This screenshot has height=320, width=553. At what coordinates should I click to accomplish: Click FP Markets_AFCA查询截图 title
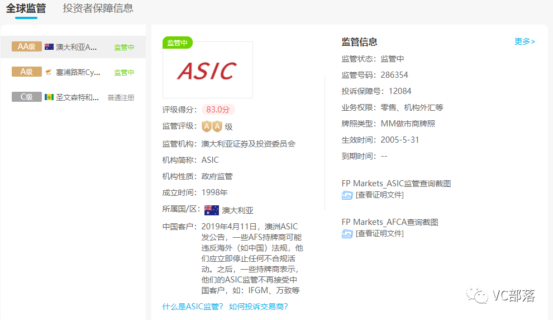click(390, 222)
